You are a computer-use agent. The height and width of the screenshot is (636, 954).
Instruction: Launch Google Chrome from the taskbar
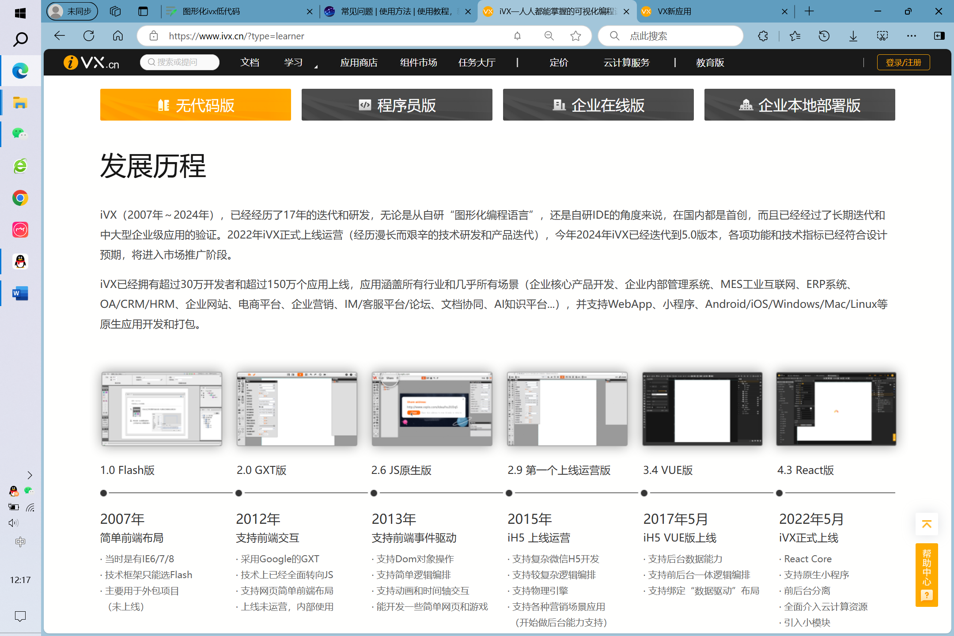coord(20,198)
